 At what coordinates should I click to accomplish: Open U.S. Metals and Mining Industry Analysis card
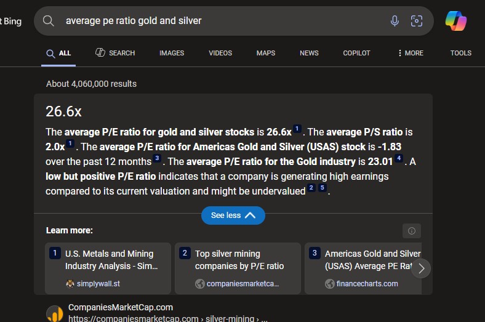(x=108, y=268)
